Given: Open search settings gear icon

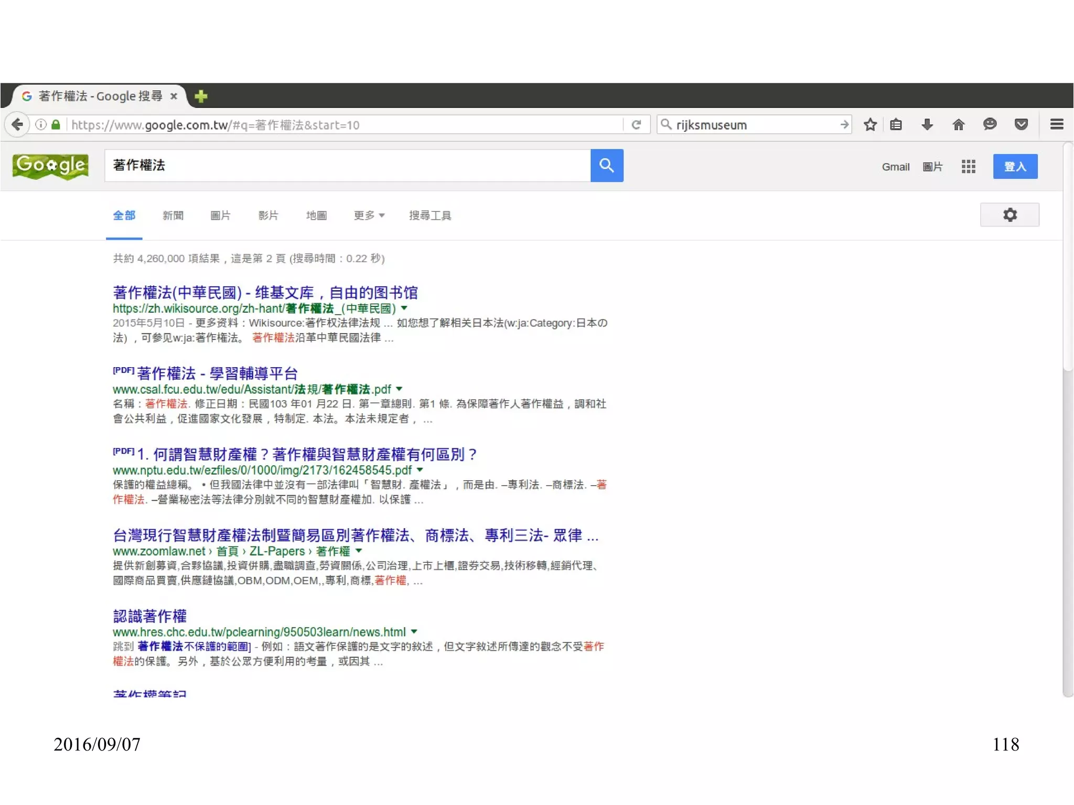Looking at the screenshot, I should click(x=1009, y=215).
